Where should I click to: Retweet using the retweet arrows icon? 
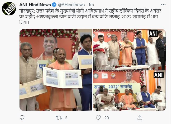59,118
